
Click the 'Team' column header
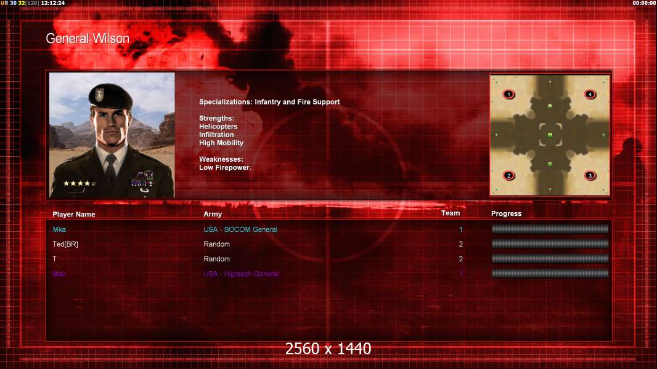tap(451, 213)
